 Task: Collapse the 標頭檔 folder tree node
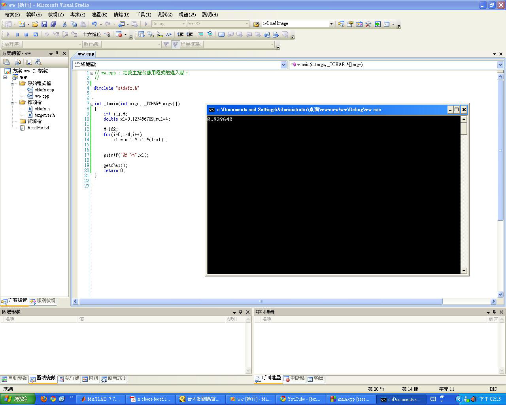coord(12,102)
